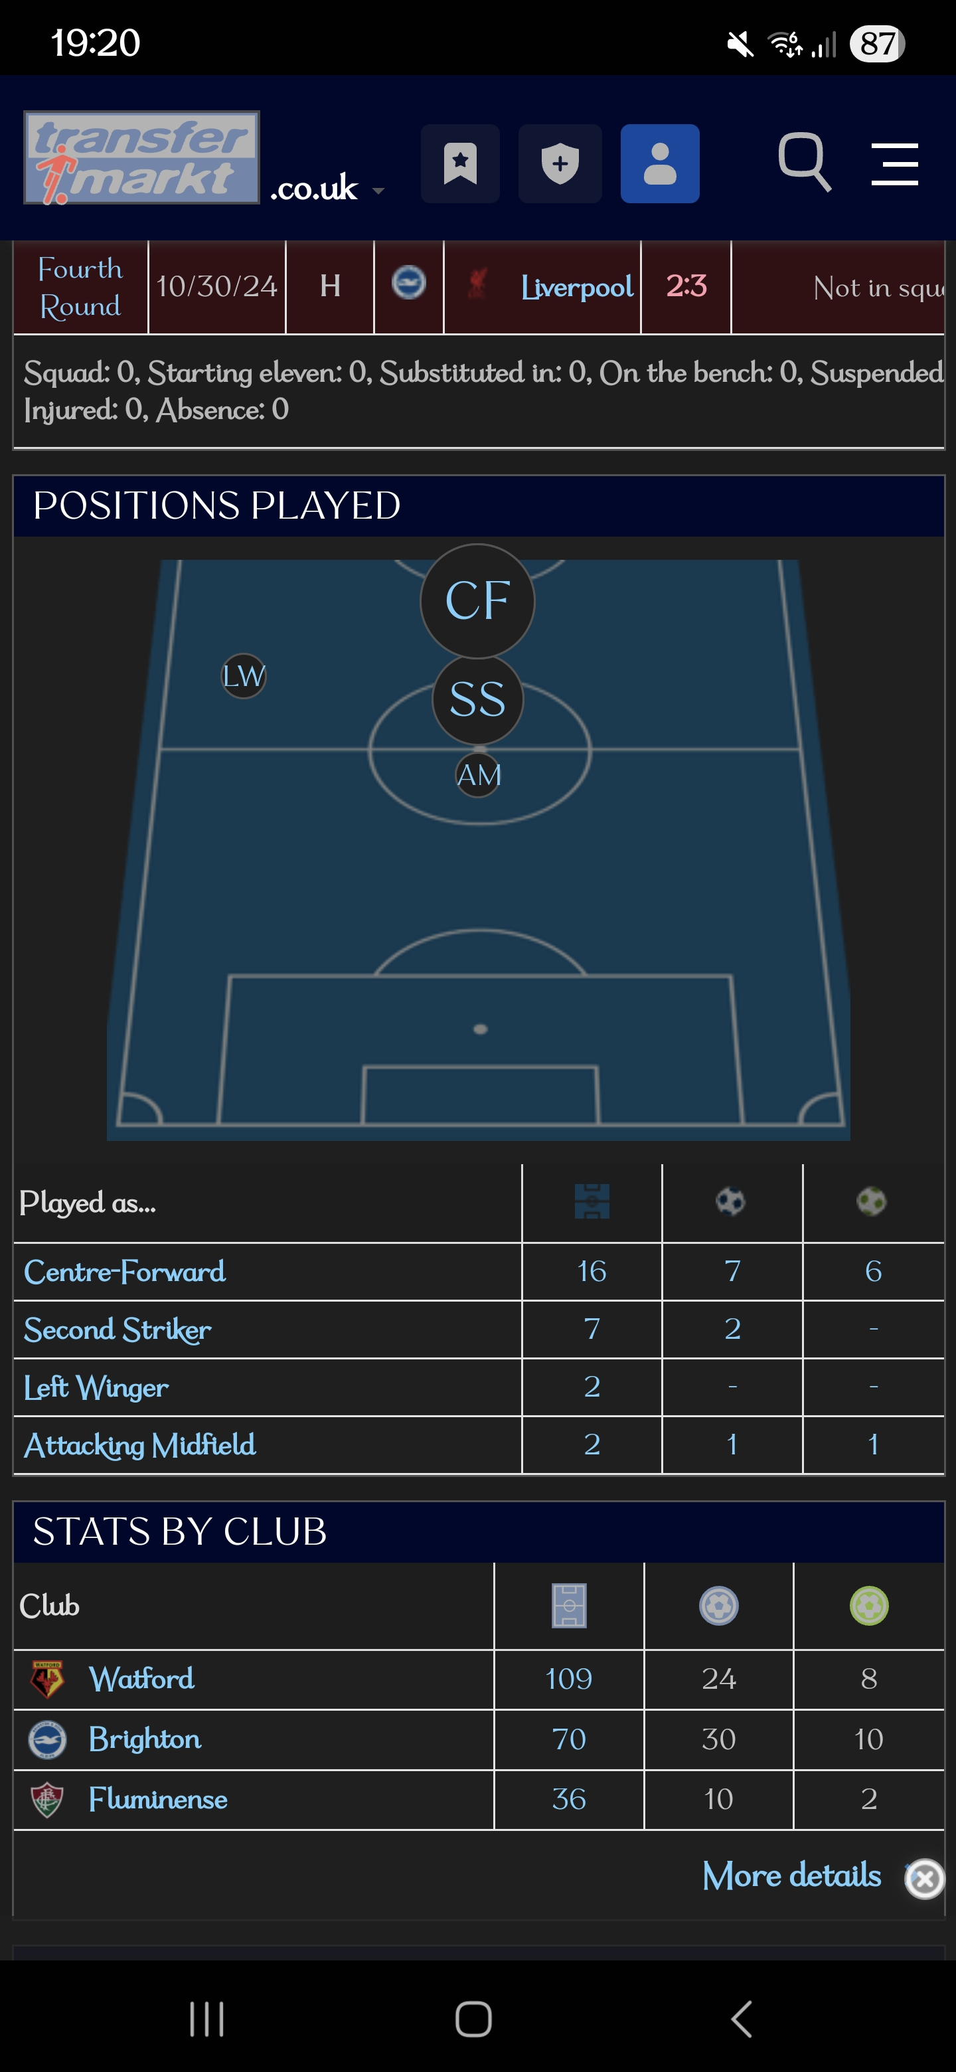Open the user profile icon
Screen dimensions: 956x2072
click(659, 164)
